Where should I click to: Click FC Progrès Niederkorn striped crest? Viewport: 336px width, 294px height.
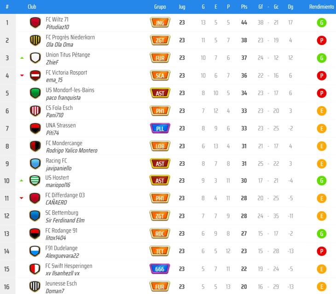click(35, 40)
